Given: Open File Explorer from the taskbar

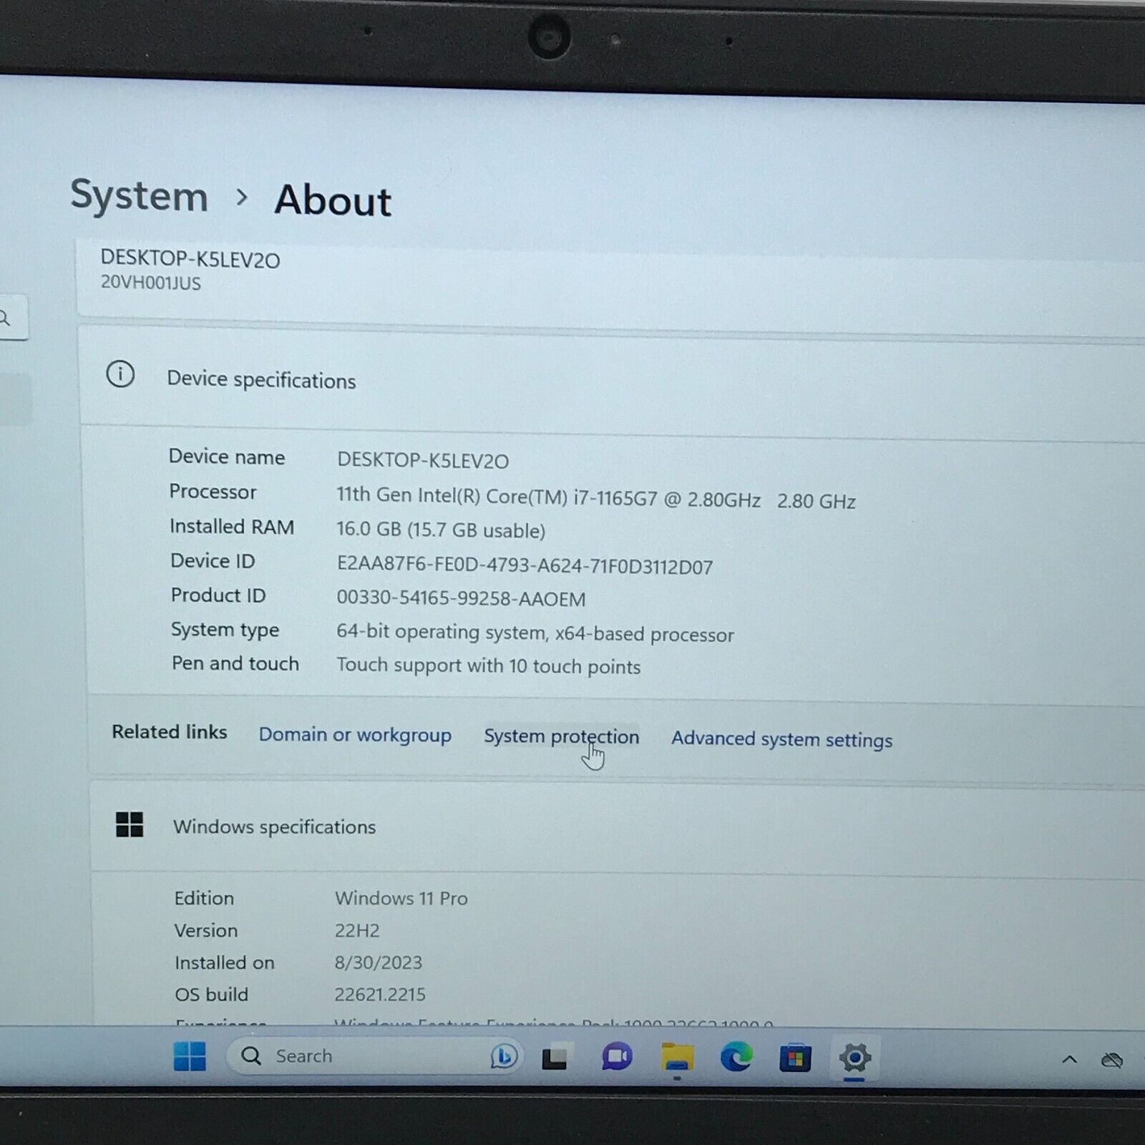Looking at the screenshot, I should pos(677,1058).
